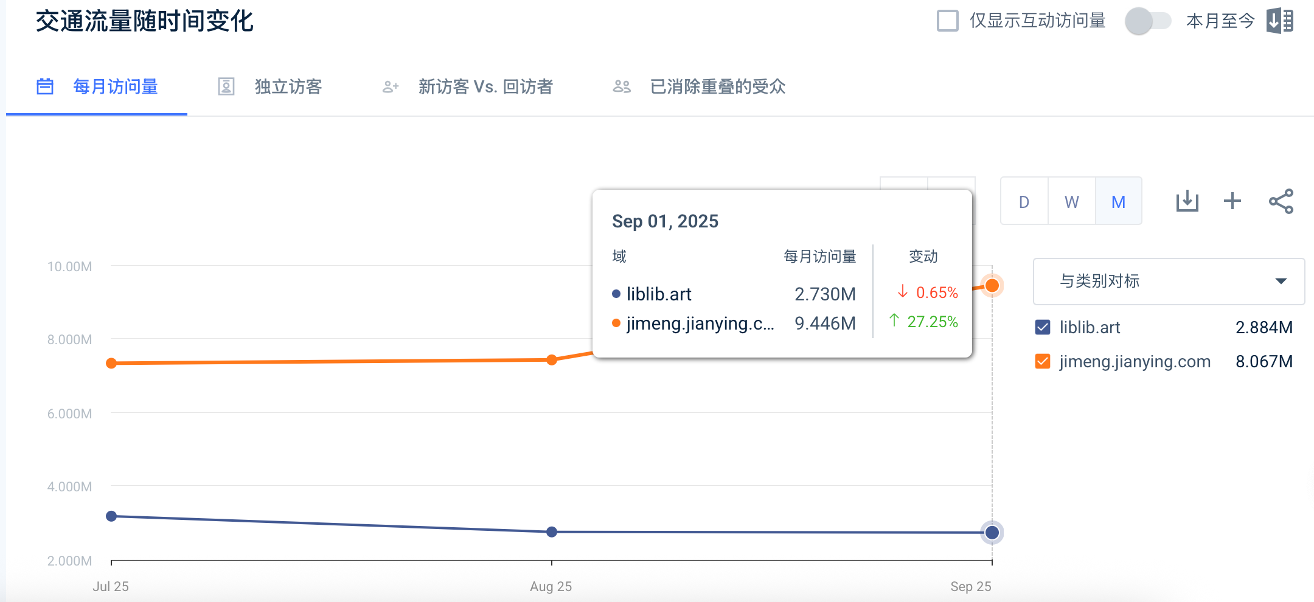Screen dimensions: 1314x602
Task: Click the 已消除重叠的受众 audience icon
Action: click(622, 87)
